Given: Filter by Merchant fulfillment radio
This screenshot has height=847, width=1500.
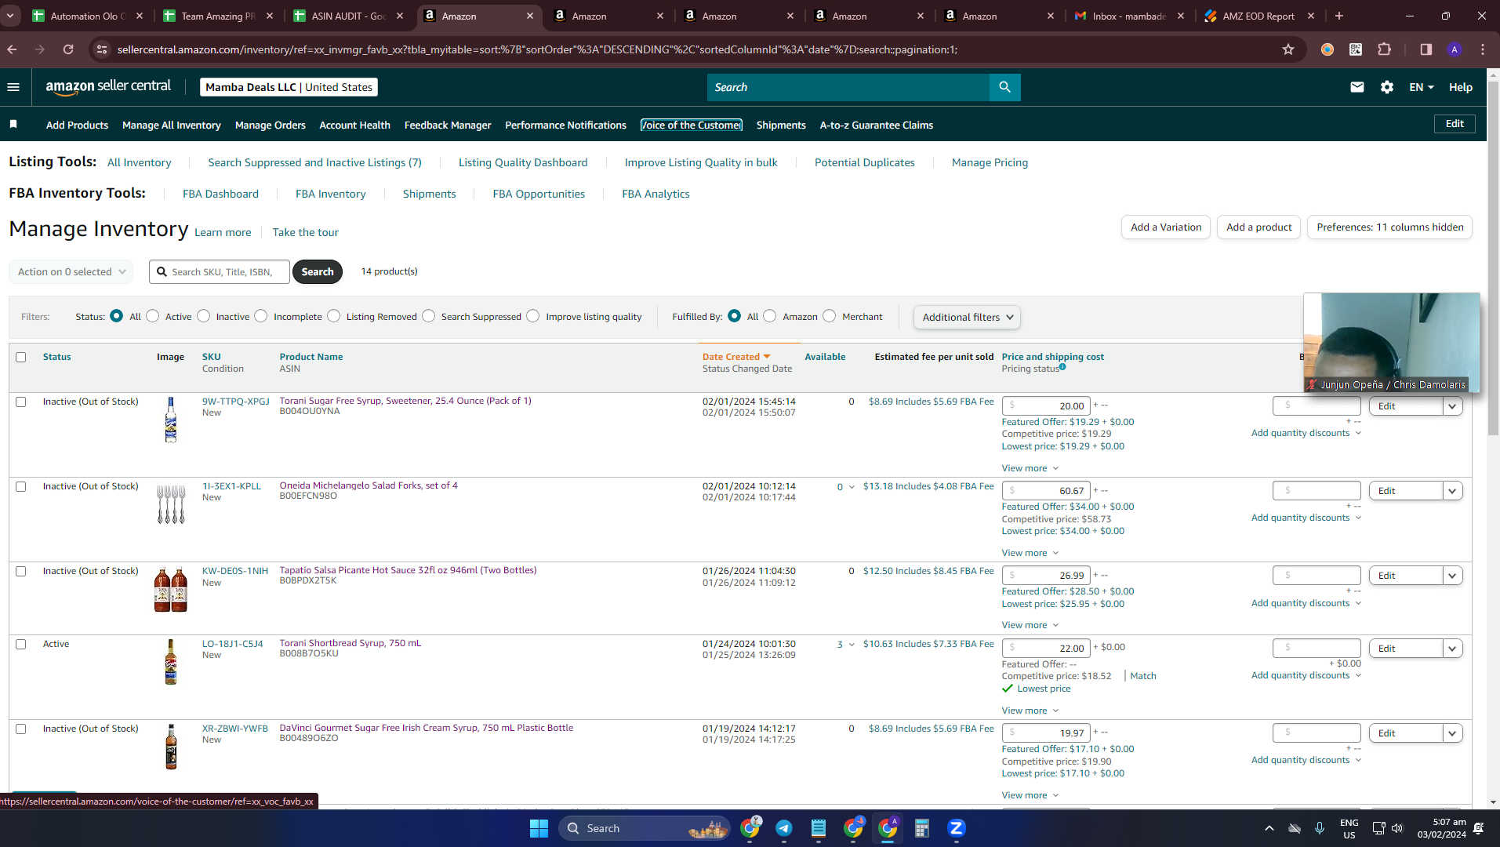Looking at the screenshot, I should coord(830,316).
